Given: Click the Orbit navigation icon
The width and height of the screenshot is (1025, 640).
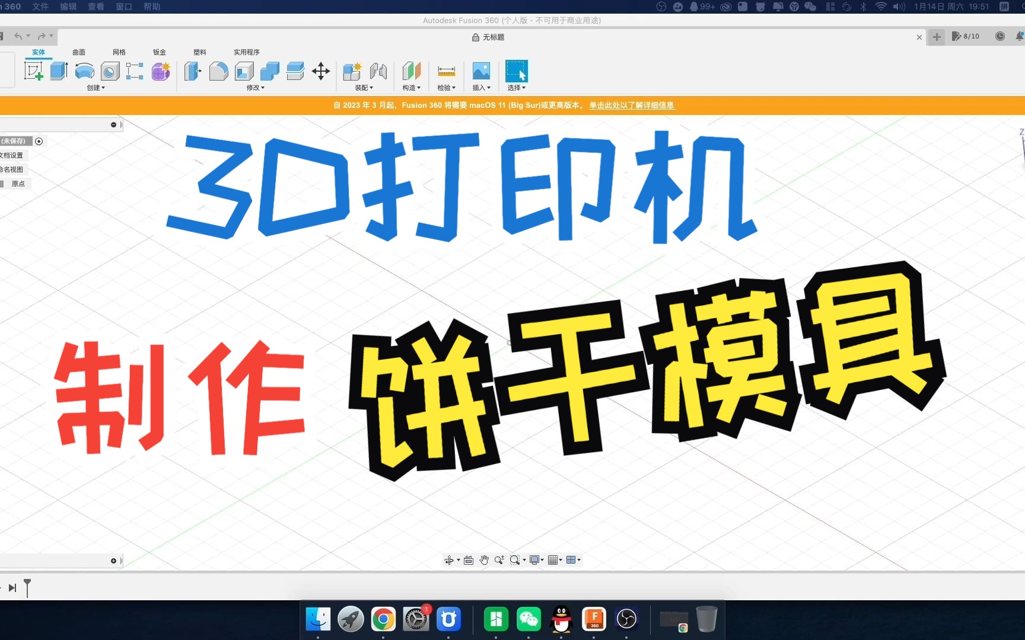Looking at the screenshot, I should (x=449, y=560).
